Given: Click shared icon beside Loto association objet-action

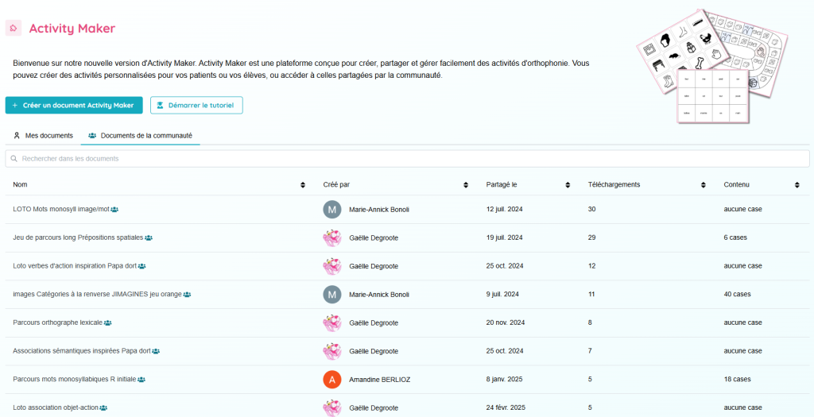Looking at the screenshot, I should 103,408.
